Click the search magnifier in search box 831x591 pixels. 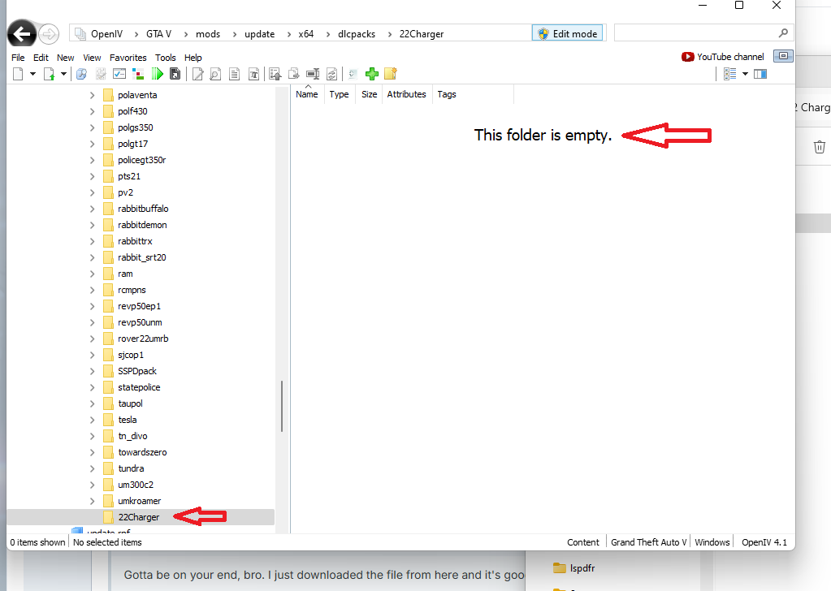pyautogui.click(x=783, y=32)
